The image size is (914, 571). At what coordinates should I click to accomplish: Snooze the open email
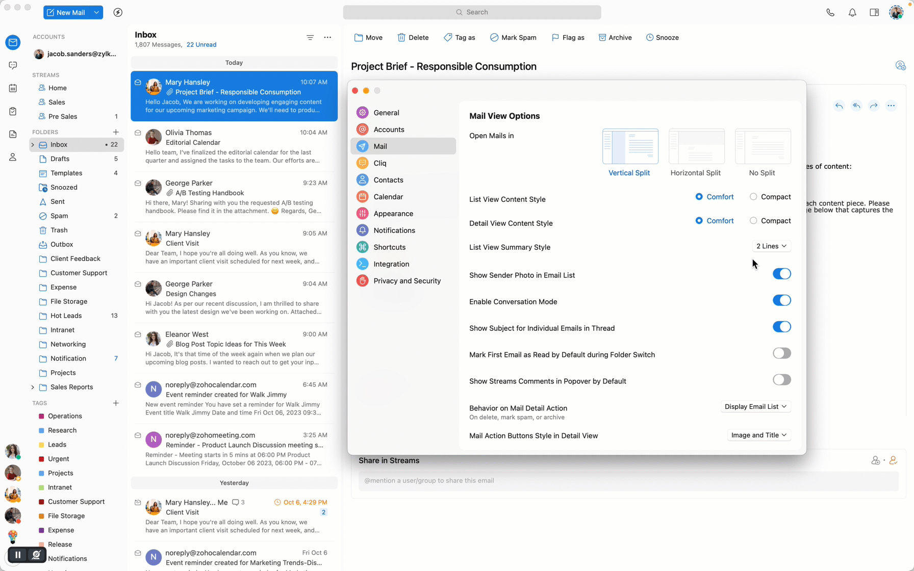pos(662,37)
